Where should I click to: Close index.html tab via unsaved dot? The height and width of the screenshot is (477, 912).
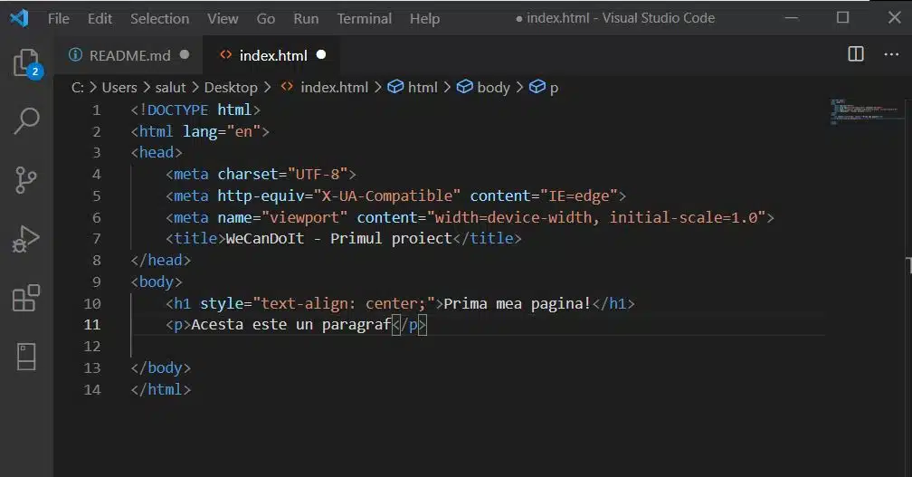pyautogui.click(x=321, y=54)
